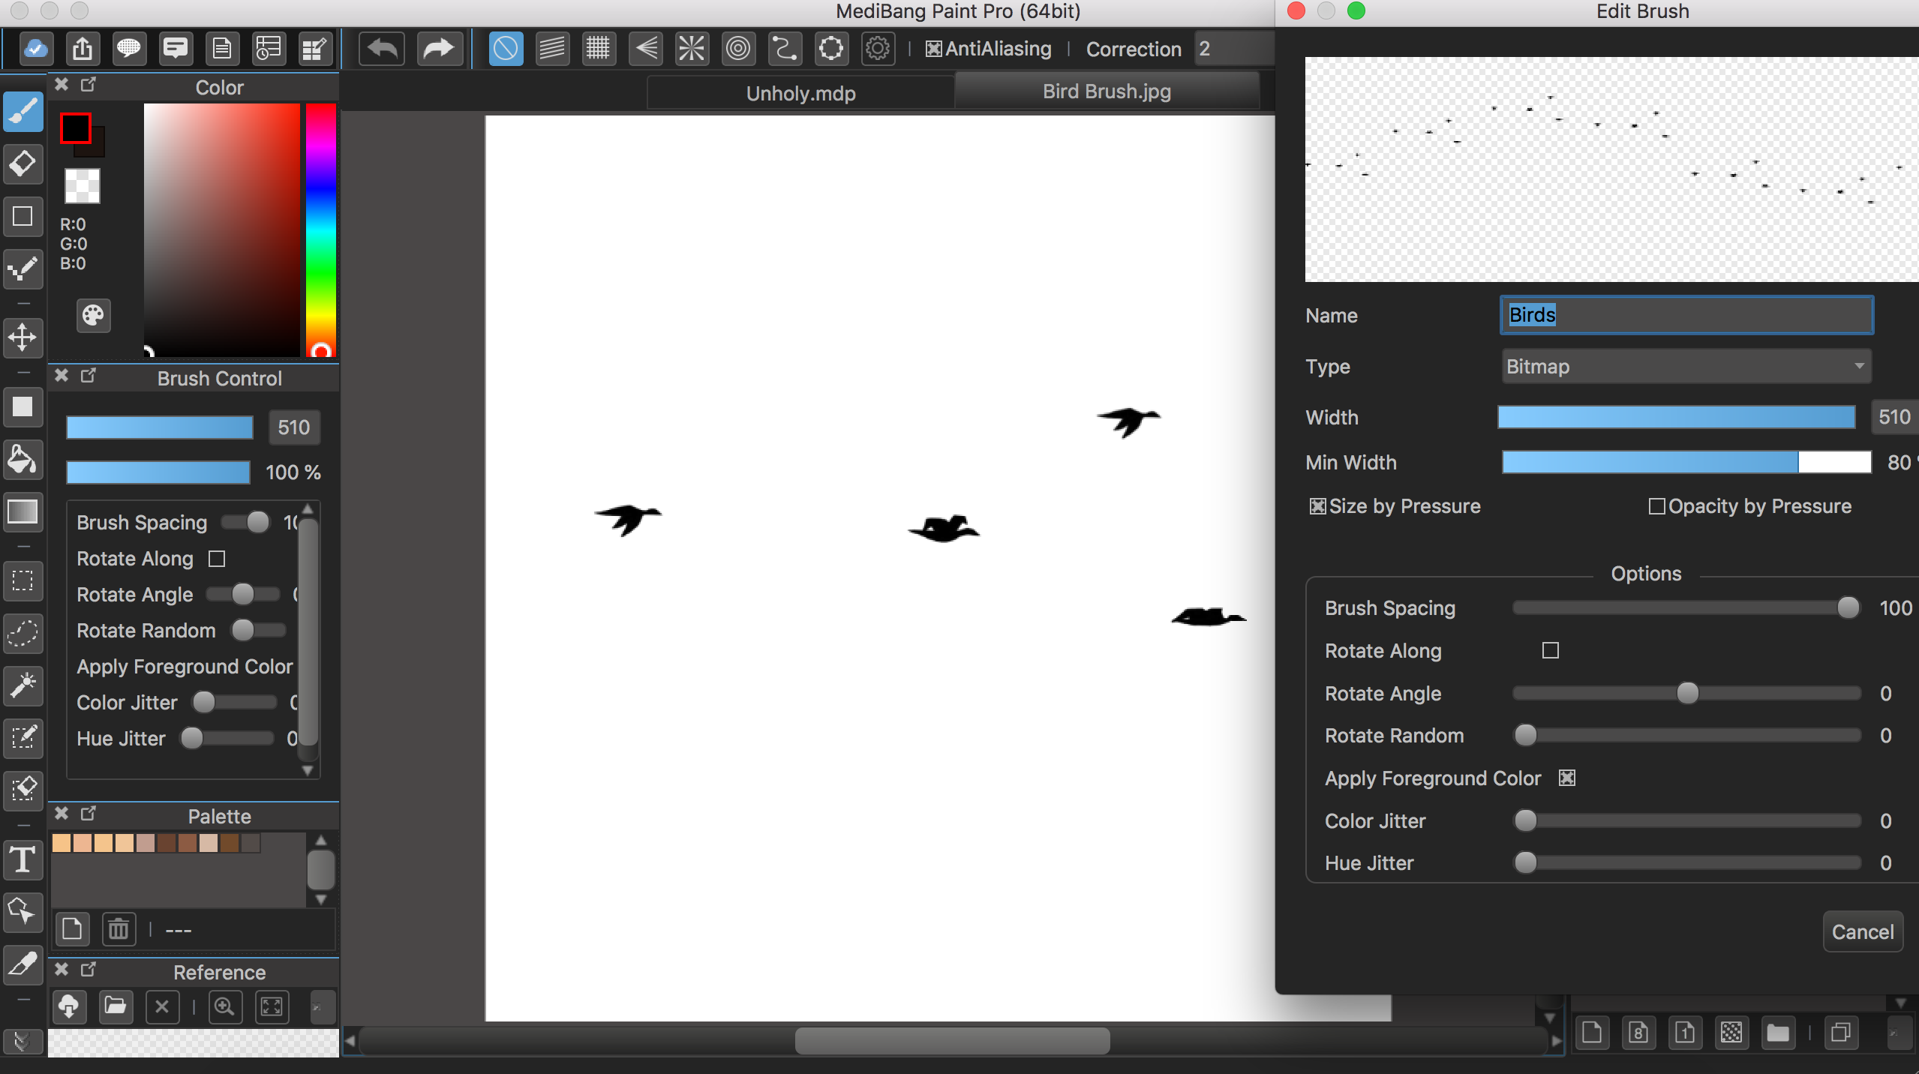The height and width of the screenshot is (1074, 1919).
Task: Open the Type dropdown showing Bitmap
Action: [x=1686, y=367]
